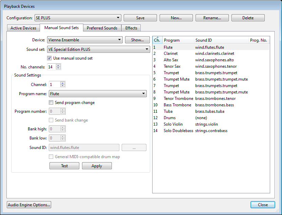Viewport: 282px width, 215px height.
Task: Select the Alto Sax channel row
Action: 211,60
